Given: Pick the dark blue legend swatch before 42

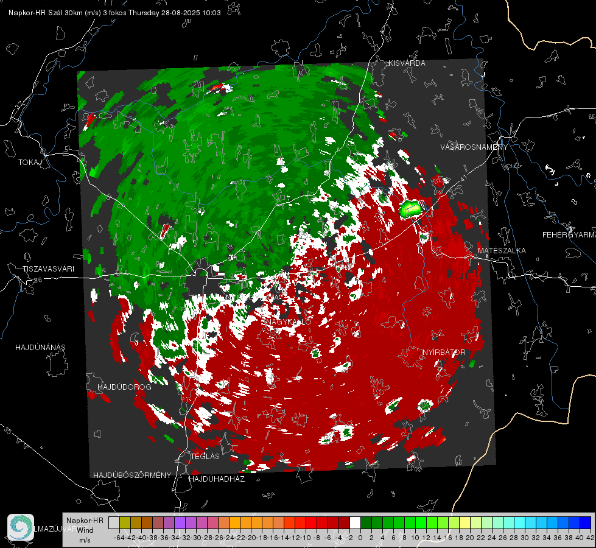Looking at the screenshot, I should pyautogui.click(x=586, y=523).
